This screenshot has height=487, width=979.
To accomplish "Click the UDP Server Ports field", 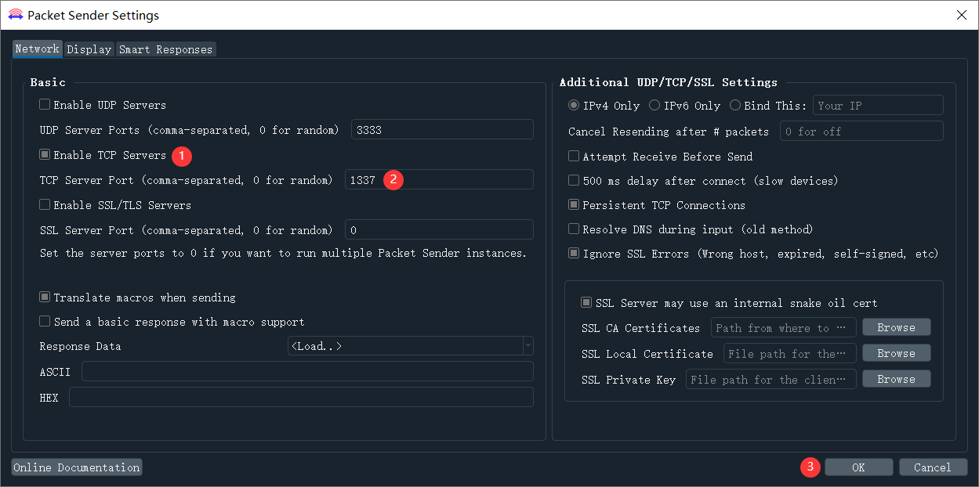I will (442, 130).
